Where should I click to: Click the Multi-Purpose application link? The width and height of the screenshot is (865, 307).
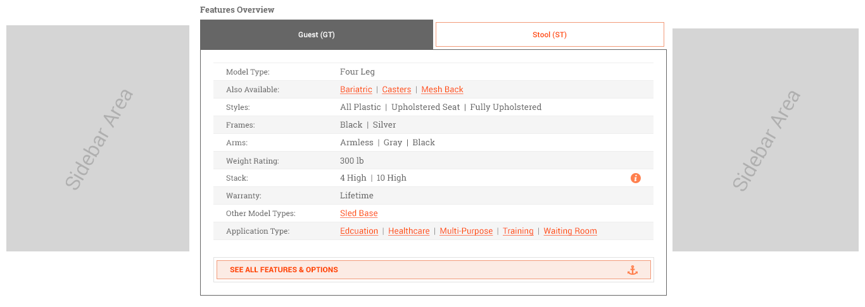tap(466, 231)
